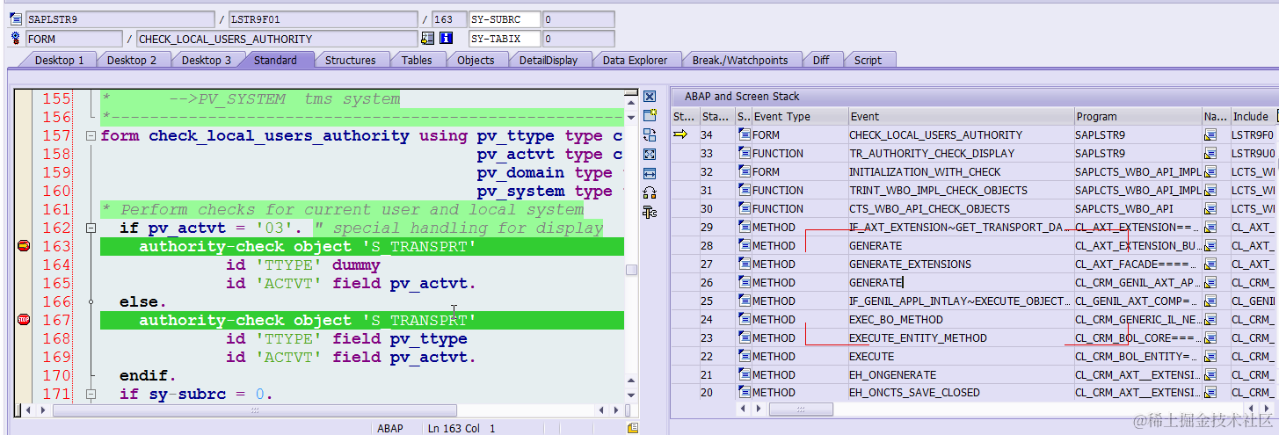Screen dimensions: 1279x435
Task: Click the tool settings wrench icon
Action: click(650, 212)
